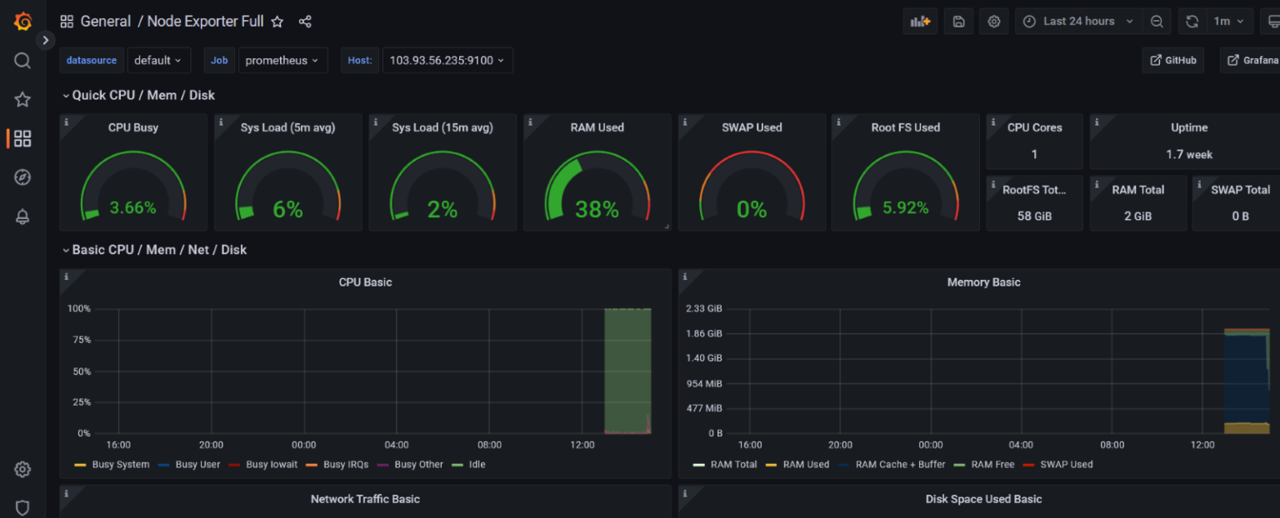Screen dimensions: 1280x518
Task: Open the Host dropdown 103.93.56.235:9100
Action: click(x=447, y=60)
